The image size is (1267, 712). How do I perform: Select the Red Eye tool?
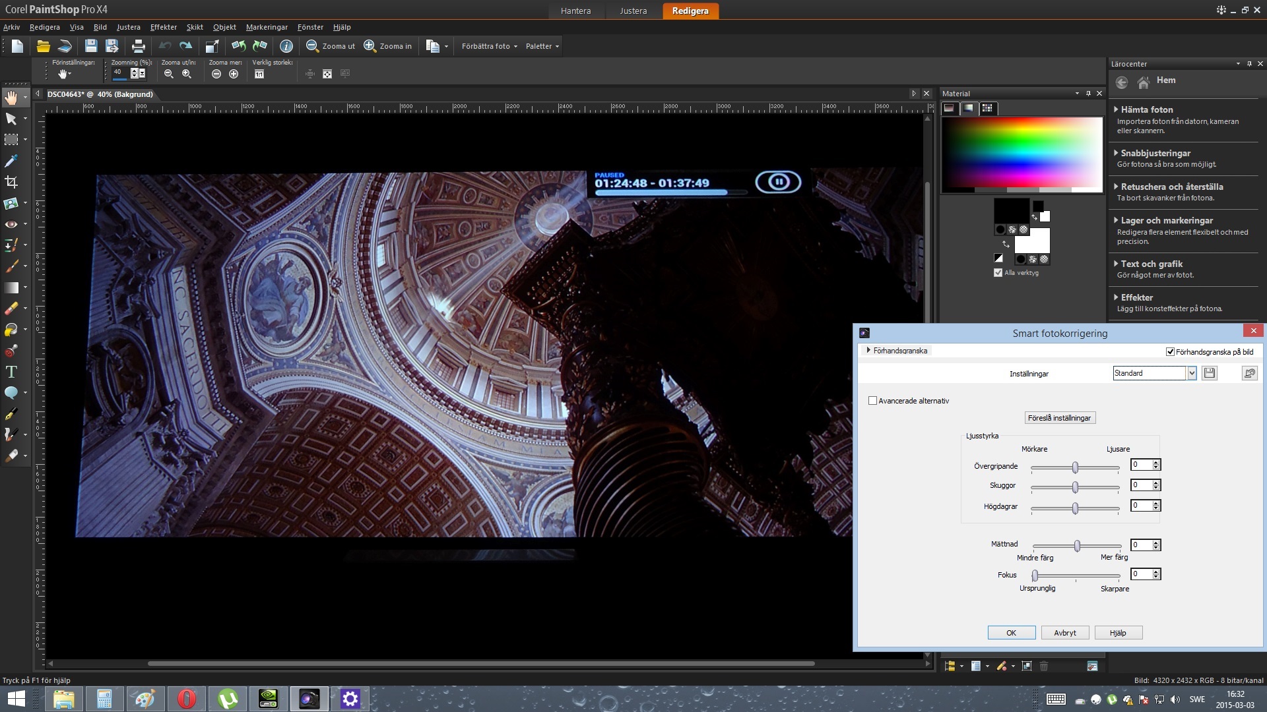click(x=11, y=224)
